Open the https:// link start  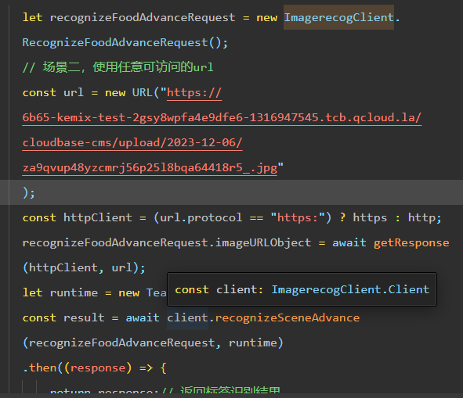(x=194, y=93)
